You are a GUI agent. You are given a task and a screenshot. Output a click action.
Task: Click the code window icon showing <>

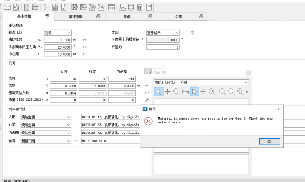pos(112,7)
